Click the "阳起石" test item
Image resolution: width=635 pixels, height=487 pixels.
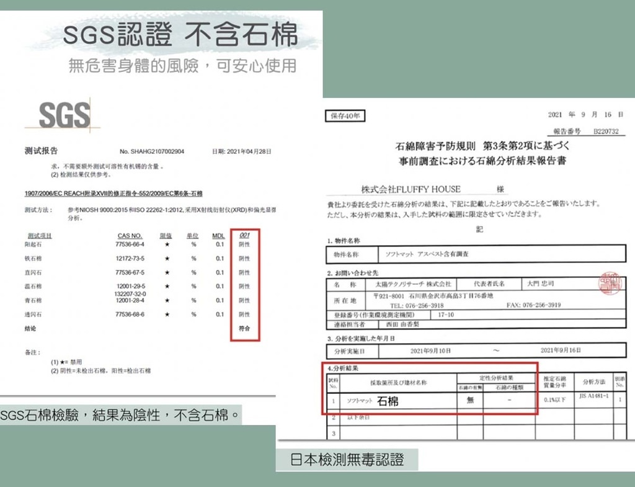(x=33, y=244)
